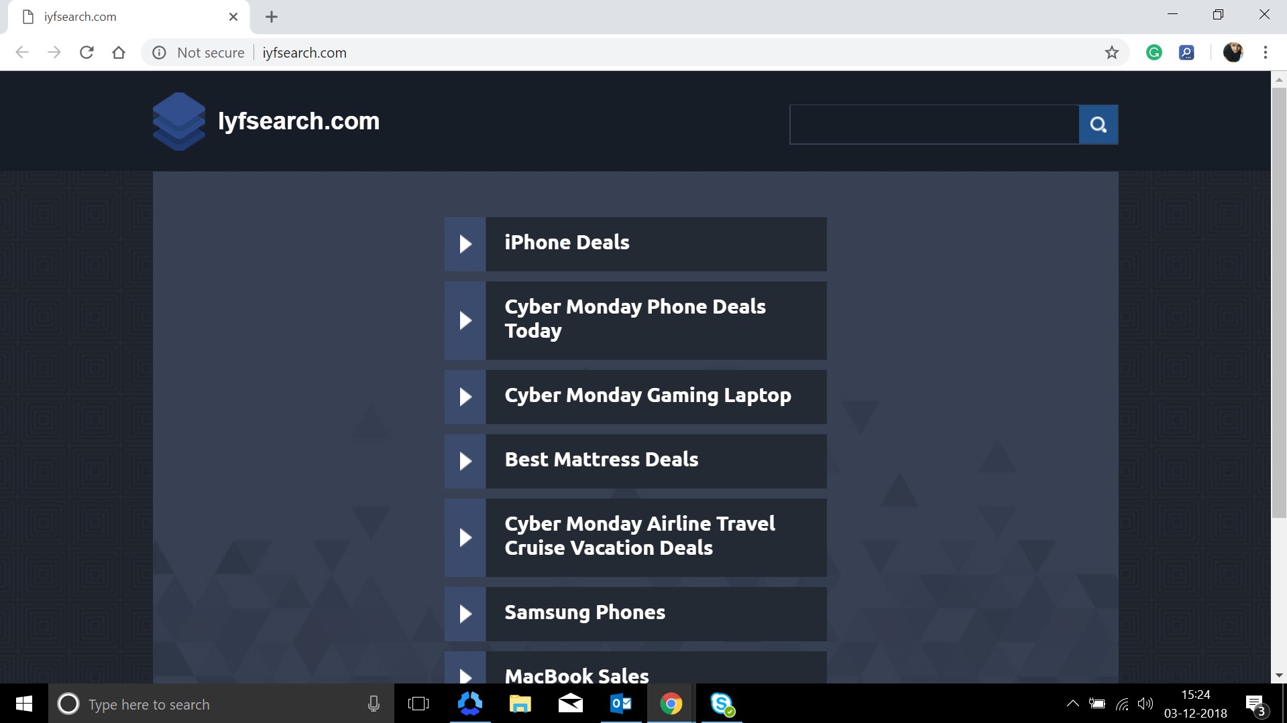Click the Grammarly extension icon
Viewport: 1287px width, 723px height.
pos(1153,52)
